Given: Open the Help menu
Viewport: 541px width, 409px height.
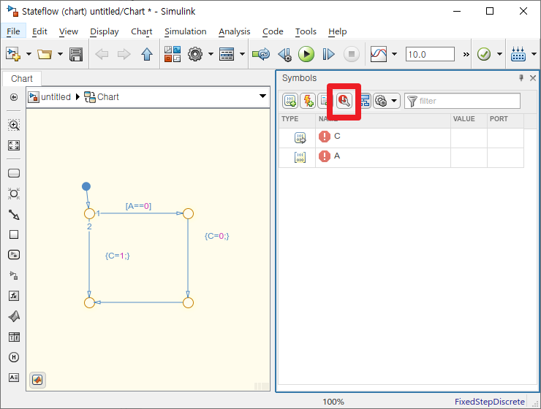Looking at the screenshot, I should point(337,31).
